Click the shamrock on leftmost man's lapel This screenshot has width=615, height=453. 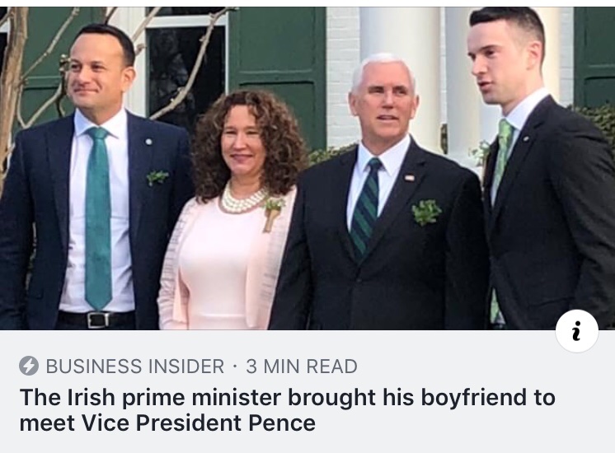(157, 176)
